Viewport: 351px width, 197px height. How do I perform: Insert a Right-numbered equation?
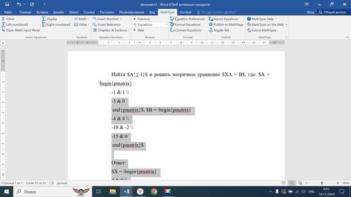pyautogui.click(x=56, y=25)
